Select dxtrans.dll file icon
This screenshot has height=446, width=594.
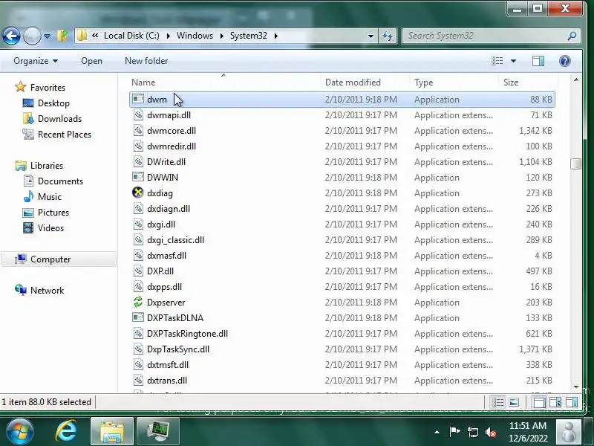point(138,380)
